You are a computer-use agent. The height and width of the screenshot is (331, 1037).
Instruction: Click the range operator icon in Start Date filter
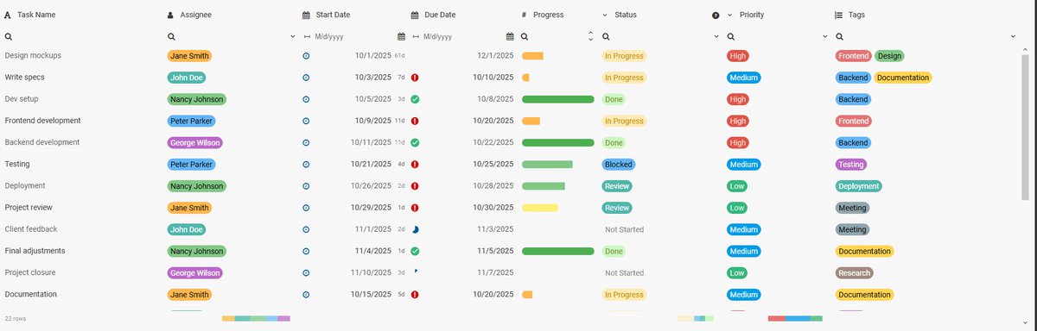[x=307, y=37]
